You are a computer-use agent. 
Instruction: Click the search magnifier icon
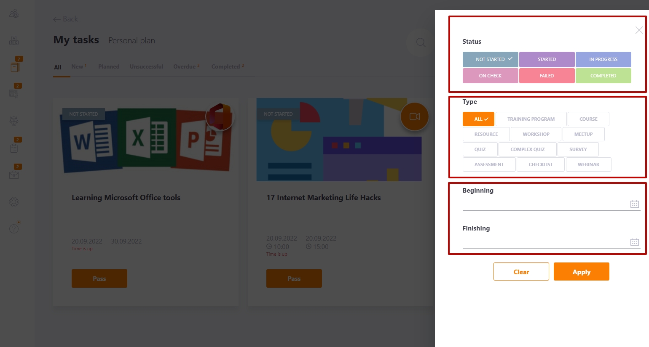(x=421, y=42)
